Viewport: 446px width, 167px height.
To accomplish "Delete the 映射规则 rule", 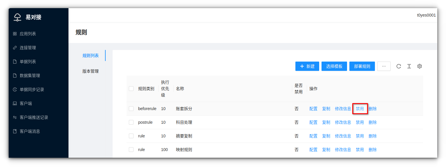I will (373, 150).
